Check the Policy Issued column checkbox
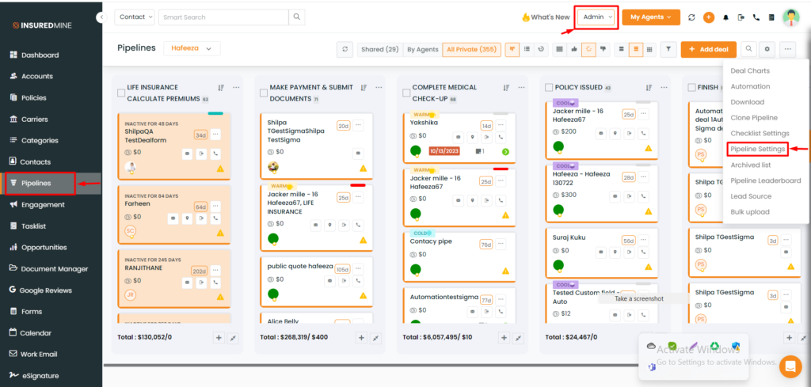 pos(549,88)
